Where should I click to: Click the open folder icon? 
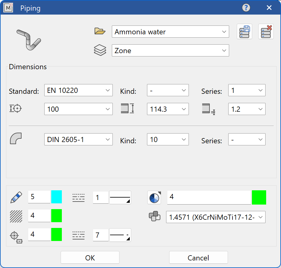point(100,31)
